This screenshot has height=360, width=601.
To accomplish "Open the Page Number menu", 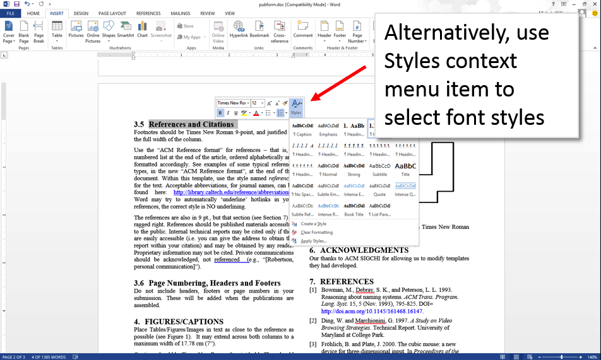I will point(357,32).
